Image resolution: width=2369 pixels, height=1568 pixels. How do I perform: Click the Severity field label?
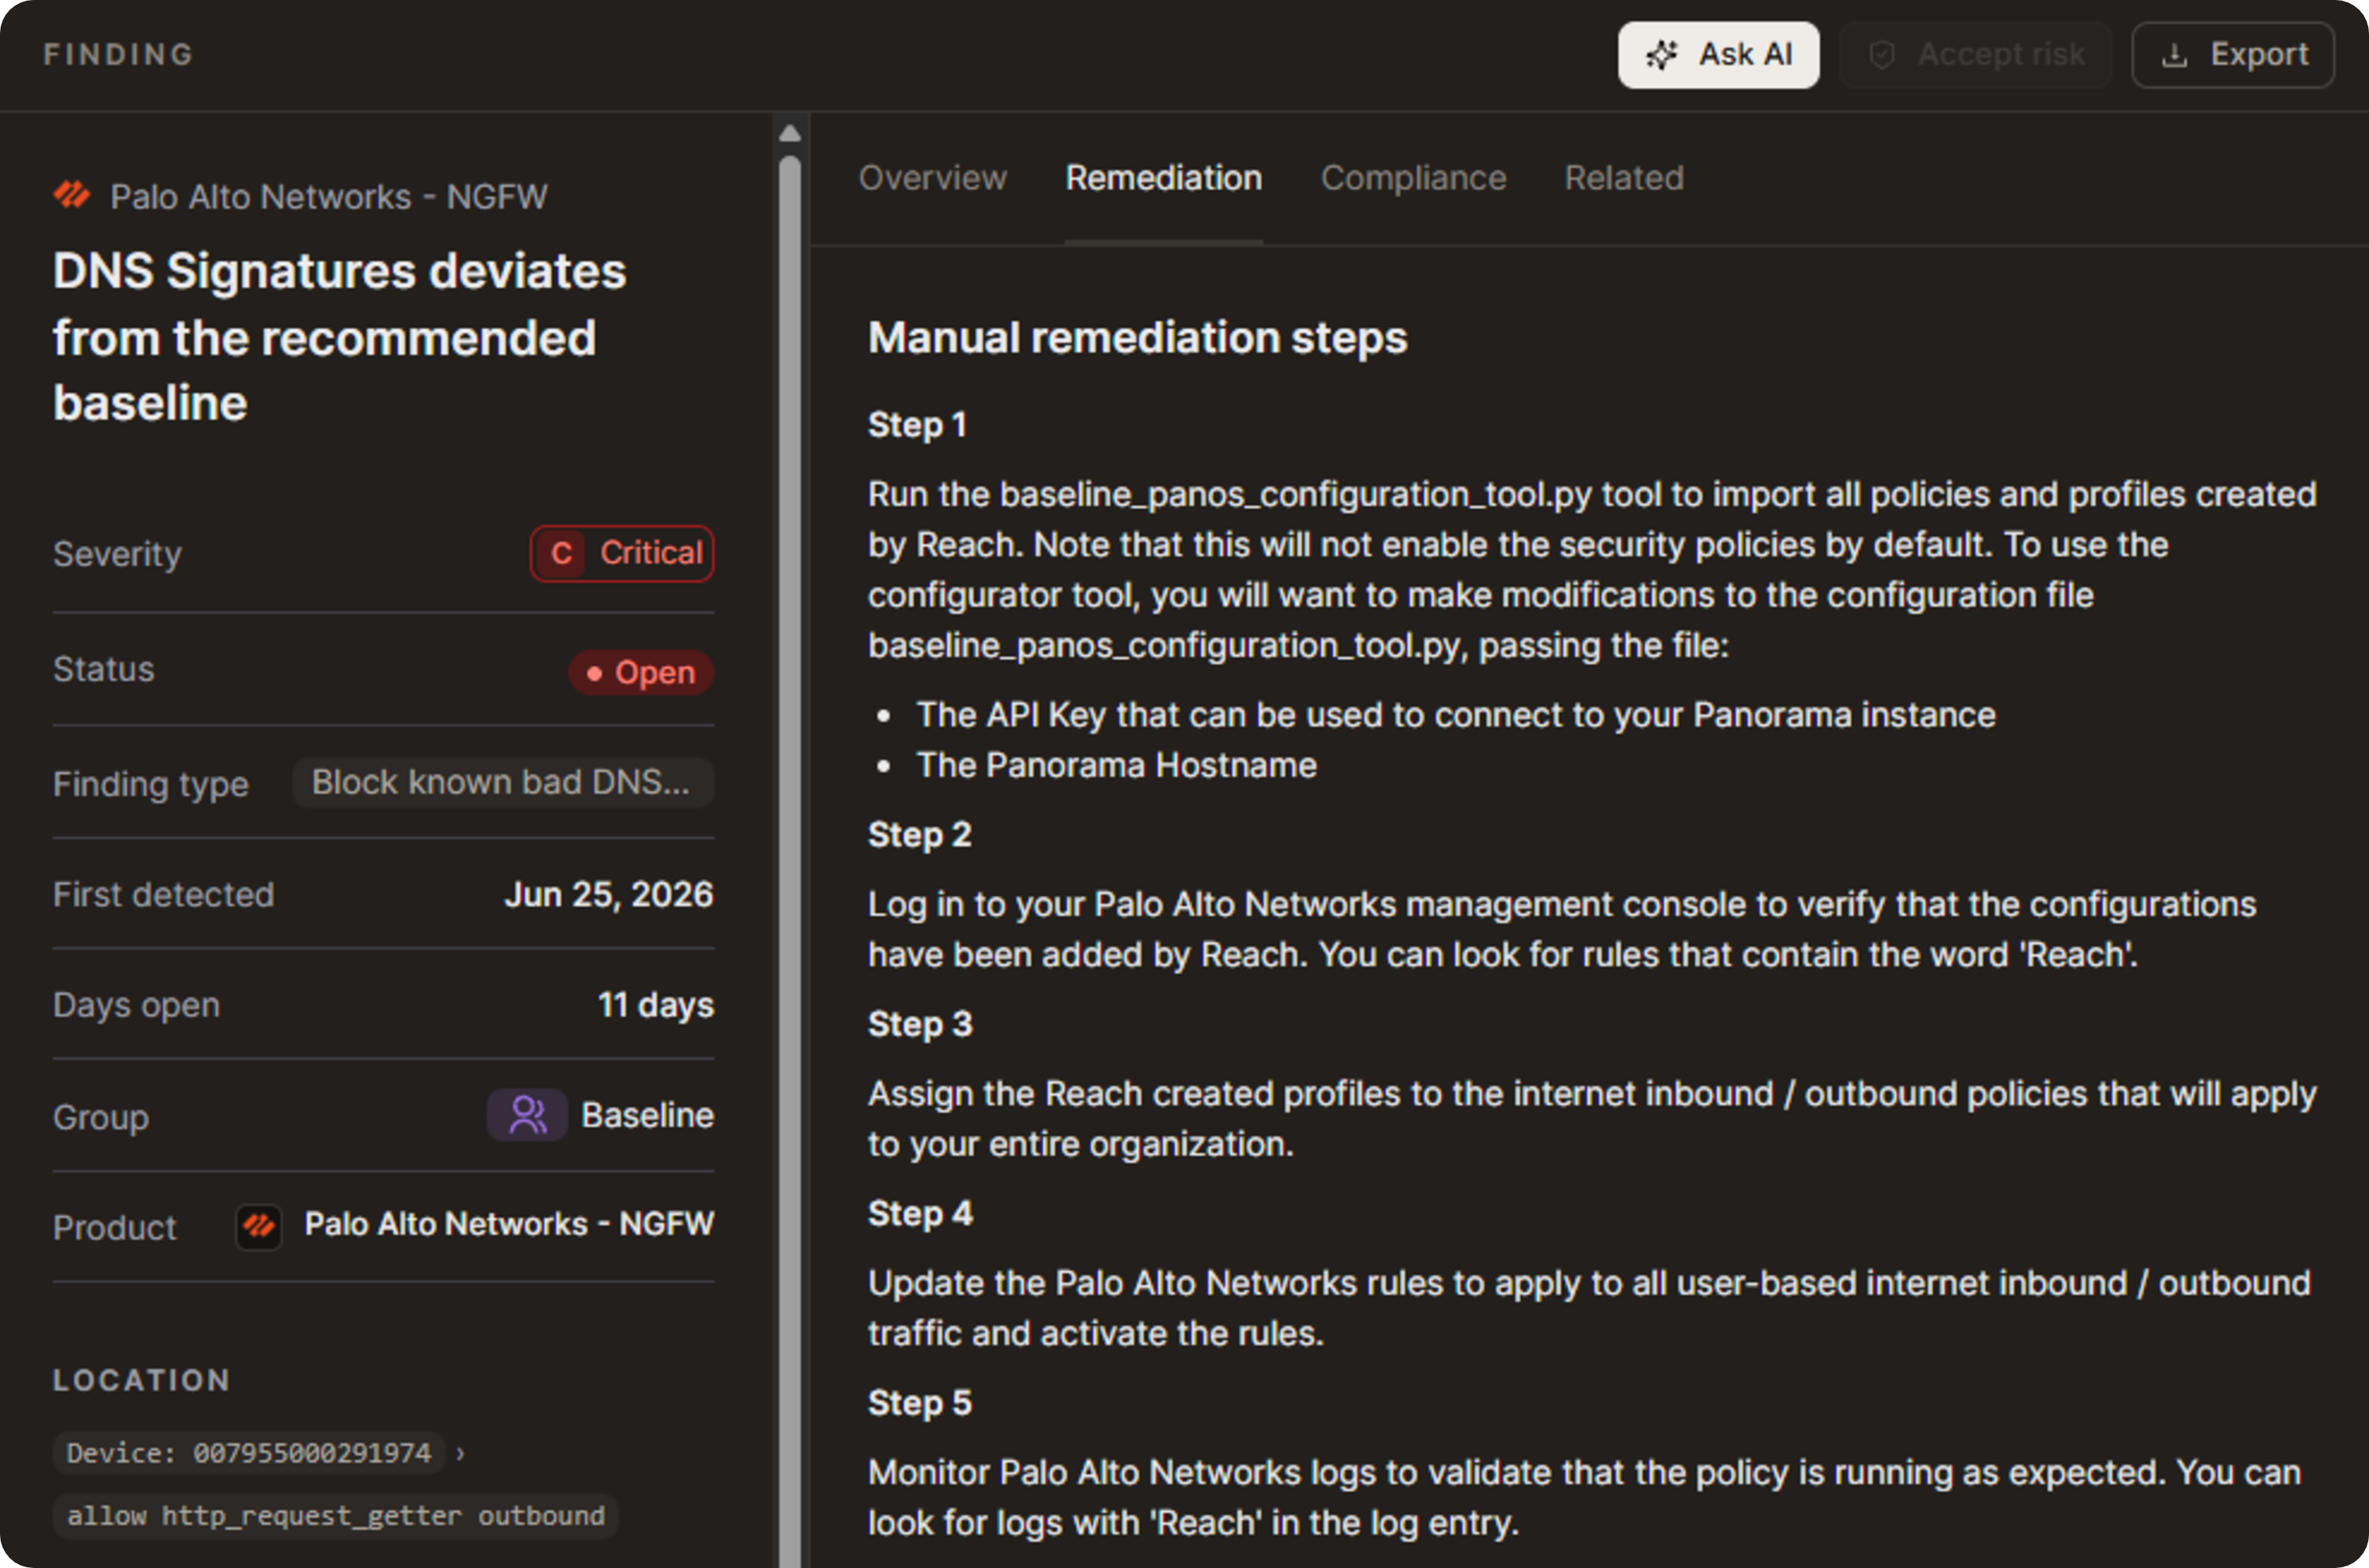pos(117,554)
